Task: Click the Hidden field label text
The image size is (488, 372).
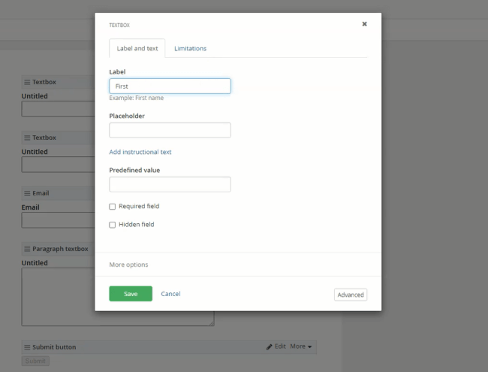Action: (x=137, y=225)
